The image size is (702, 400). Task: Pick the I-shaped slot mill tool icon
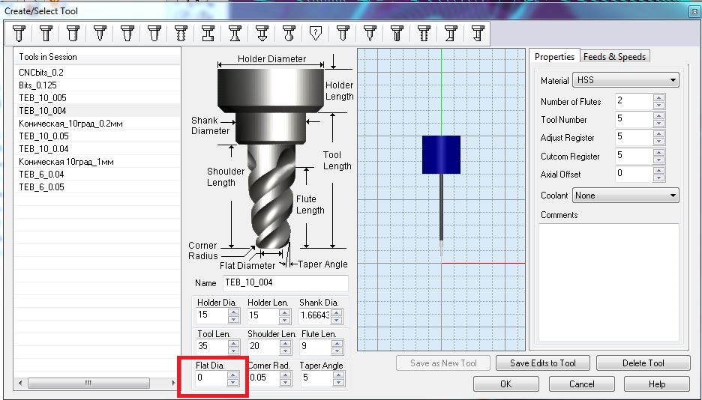(x=208, y=33)
